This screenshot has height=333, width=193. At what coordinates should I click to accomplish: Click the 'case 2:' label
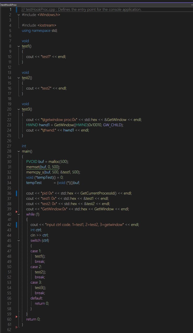coord(36,267)
